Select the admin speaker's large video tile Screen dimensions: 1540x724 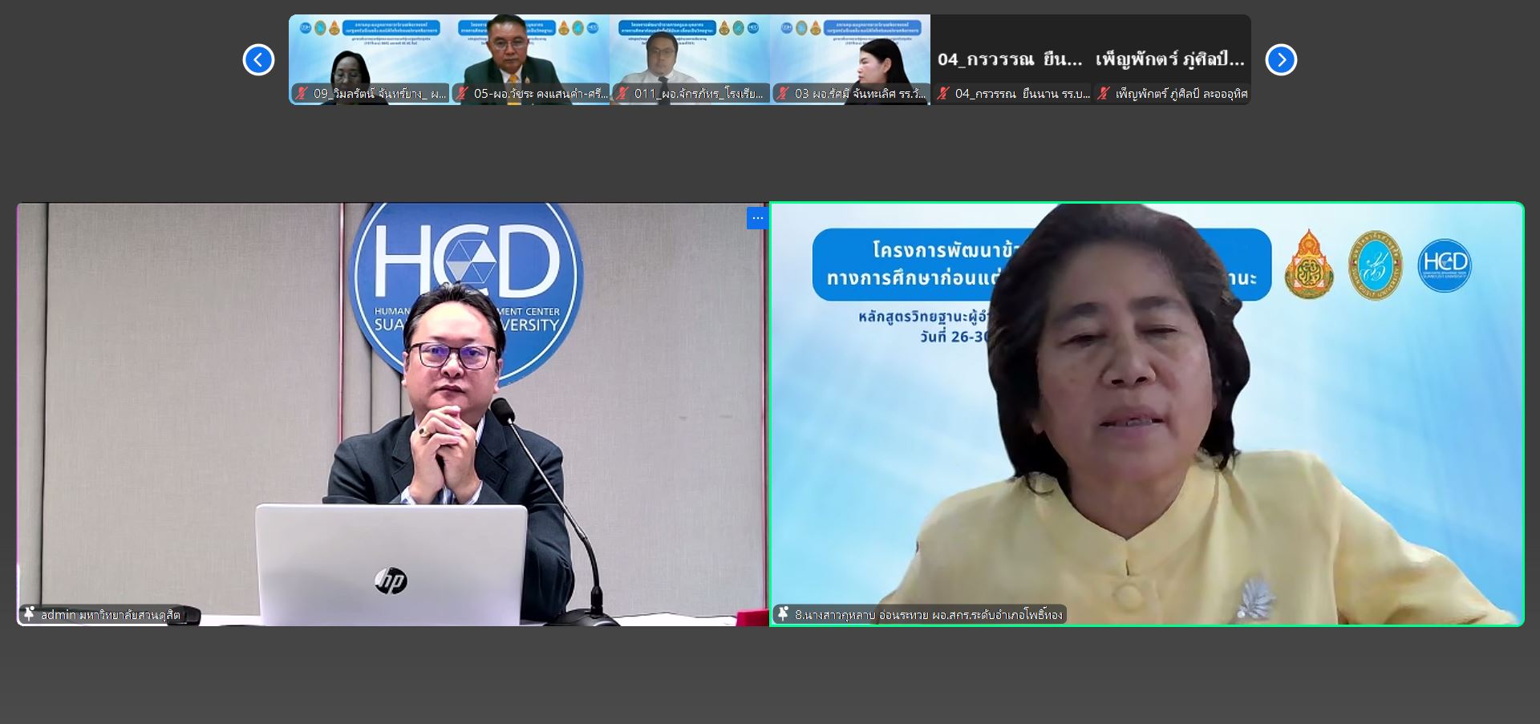coord(392,414)
